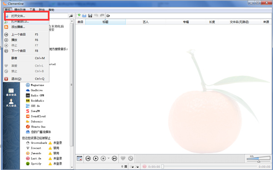Switch to the 曲目信息 sidebar tab
The width and height of the screenshot is (273, 170).
11,92
